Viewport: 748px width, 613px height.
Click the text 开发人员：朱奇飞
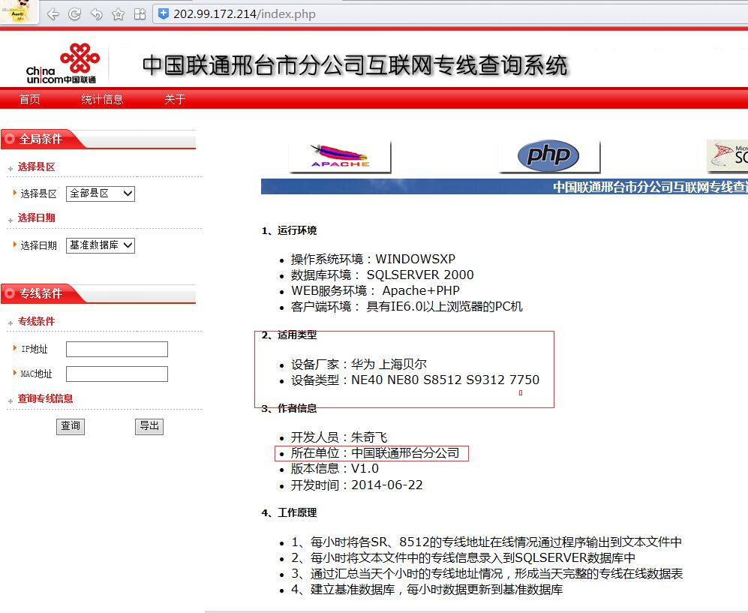coord(339,437)
